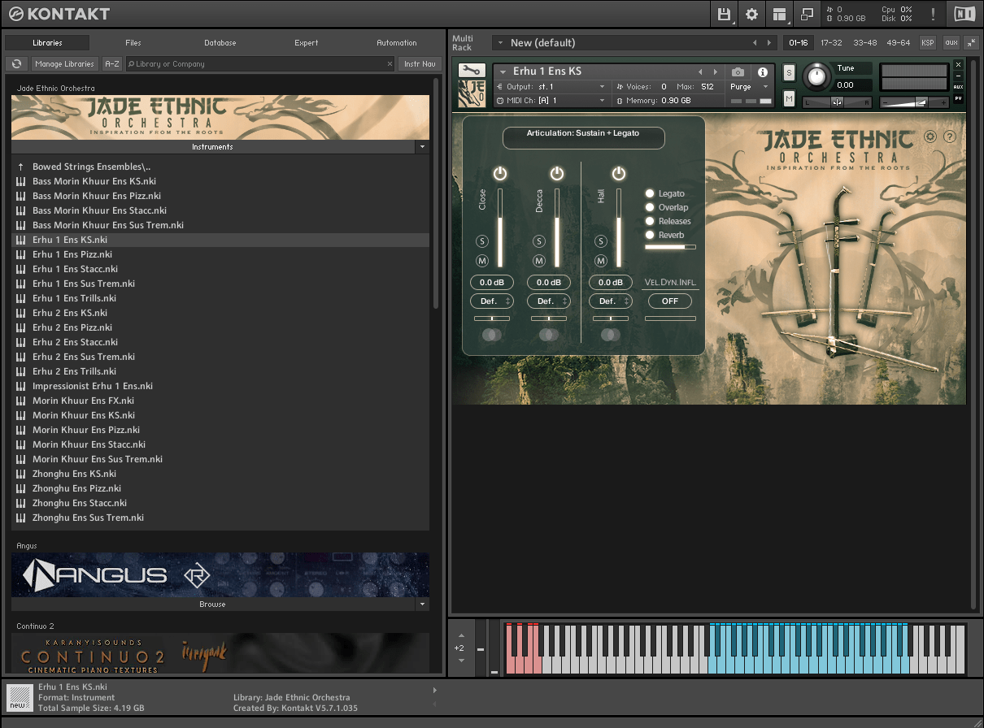This screenshot has width=984, height=728.
Task: Remove instrument with X button
Action: pos(958,64)
